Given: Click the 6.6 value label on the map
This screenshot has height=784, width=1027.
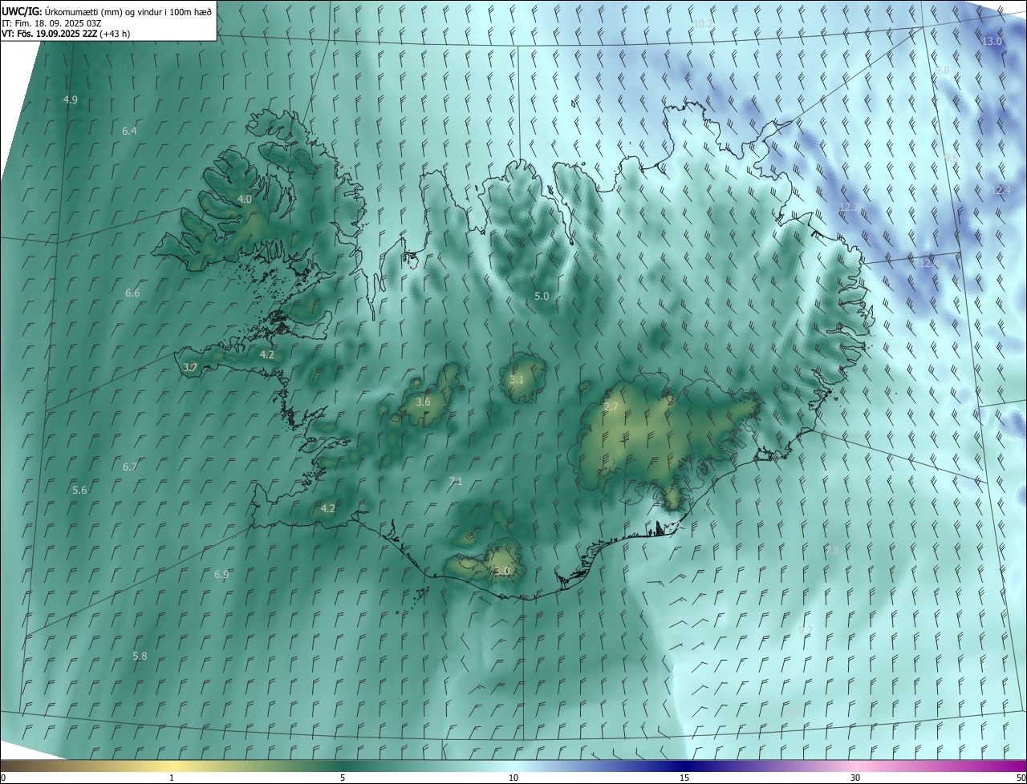Looking at the screenshot, I should click(x=132, y=293).
